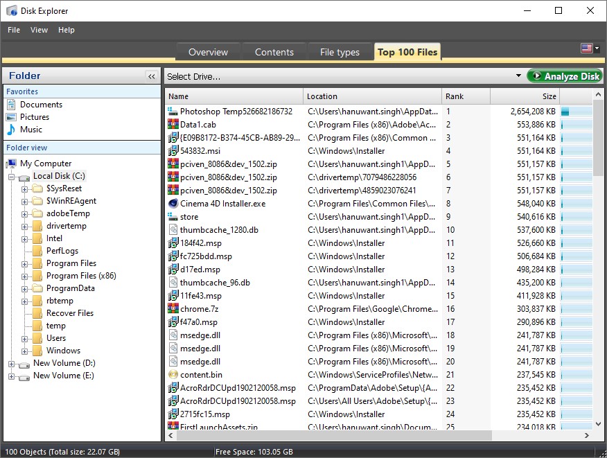Viewport: 607px width, 458px height.
Task: Open the Select Drive dropdown
Action: point(518,75)
